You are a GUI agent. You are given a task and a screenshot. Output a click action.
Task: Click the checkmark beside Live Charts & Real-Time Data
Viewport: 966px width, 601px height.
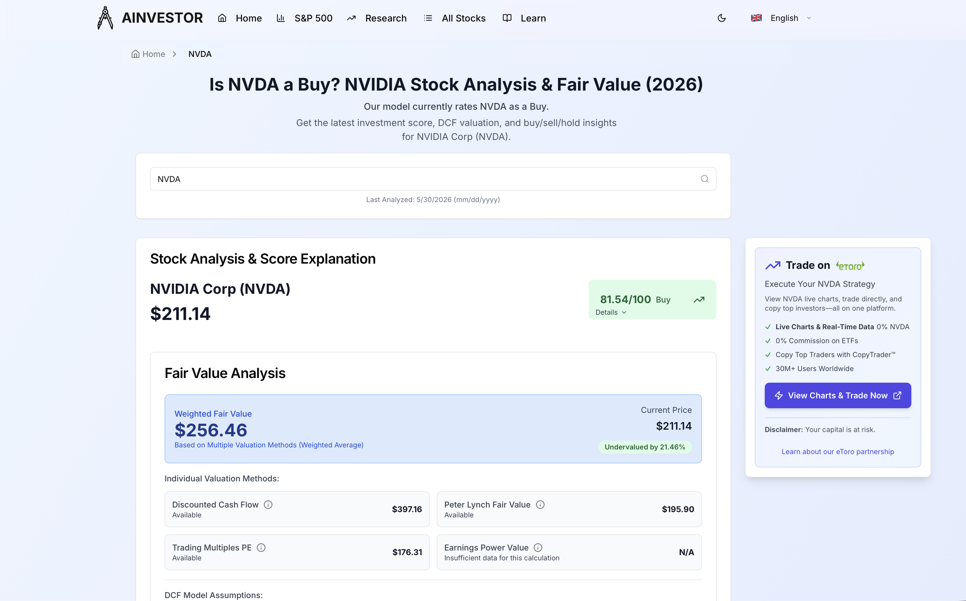(x=768, y=327)
